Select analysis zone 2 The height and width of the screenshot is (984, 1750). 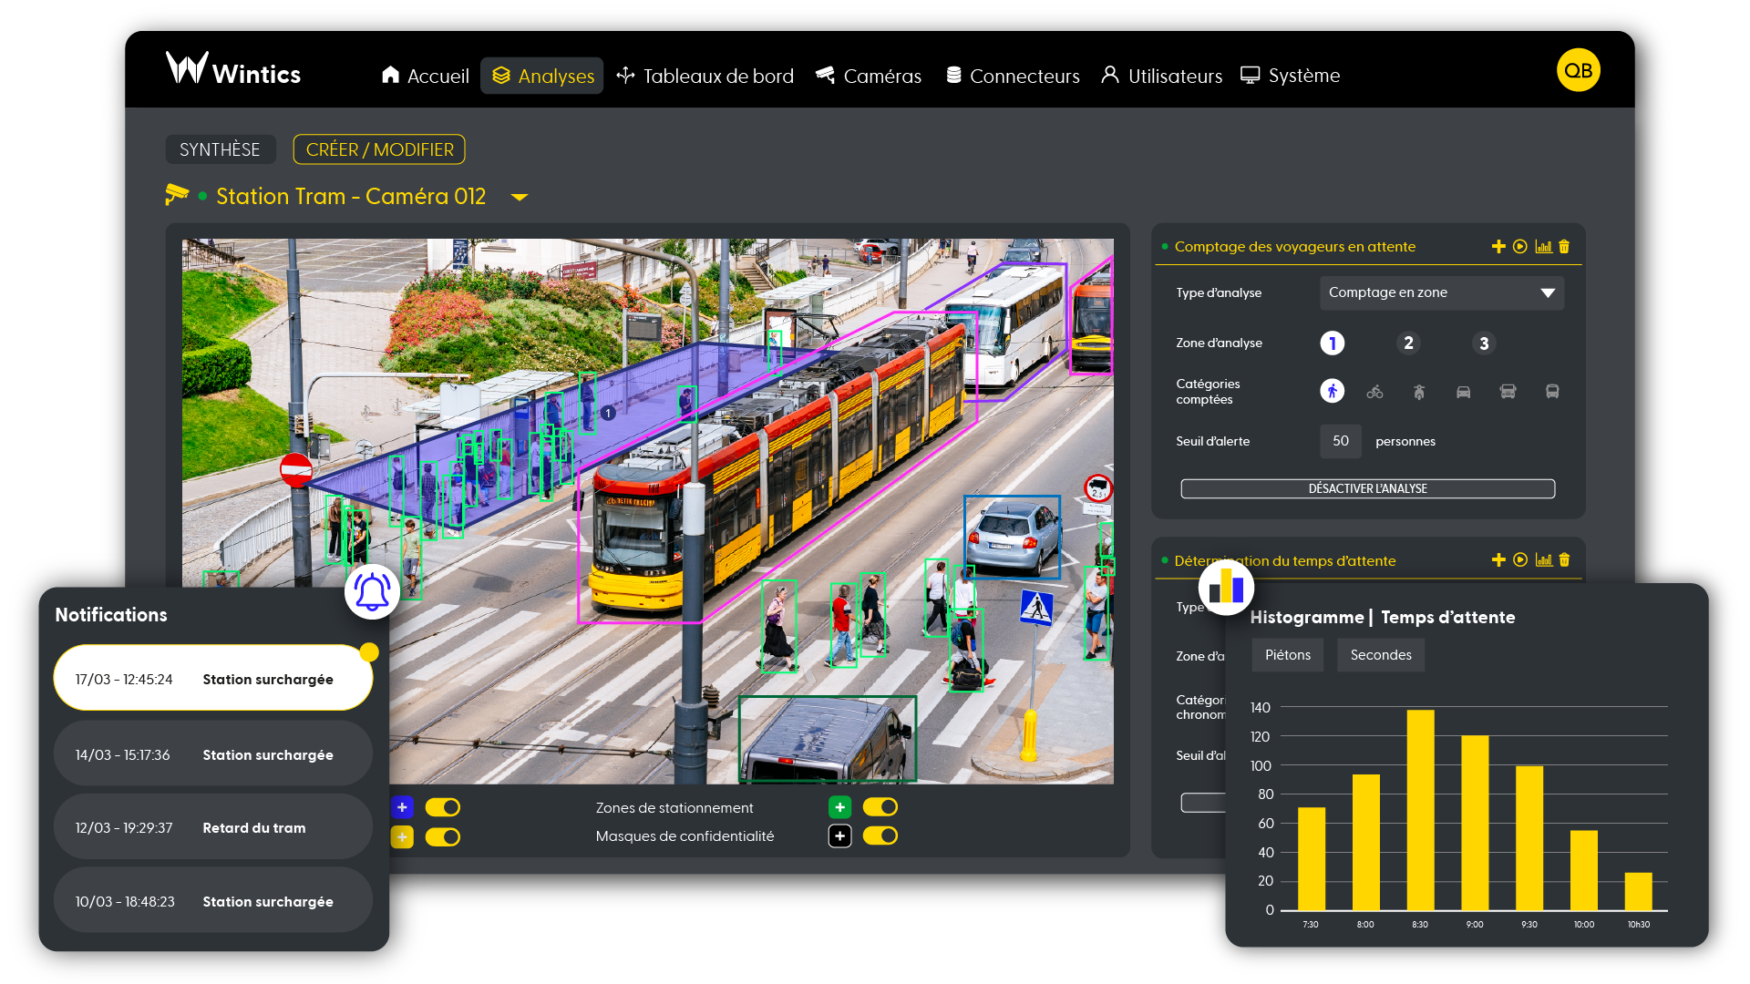pyautogui.click(x=1408, y=343)
